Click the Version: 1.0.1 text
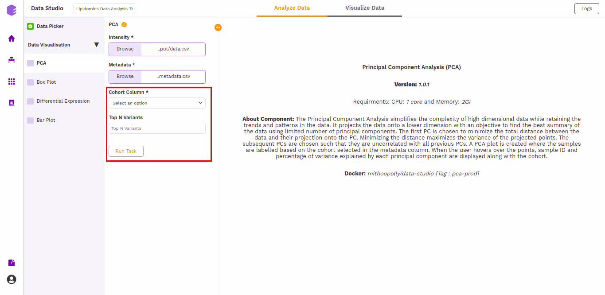This screenshot has height=295, width=605. coord(412,85)
